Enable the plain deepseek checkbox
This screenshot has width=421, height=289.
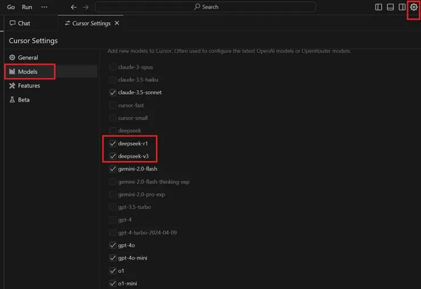click(113, 131)
